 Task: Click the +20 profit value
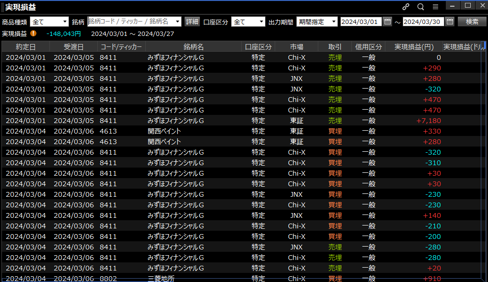pos(434,268)
